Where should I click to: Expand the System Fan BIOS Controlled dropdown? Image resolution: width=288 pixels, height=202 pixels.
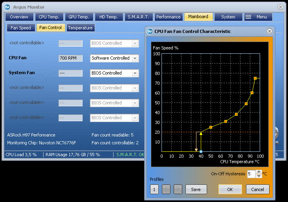(135, 73)
